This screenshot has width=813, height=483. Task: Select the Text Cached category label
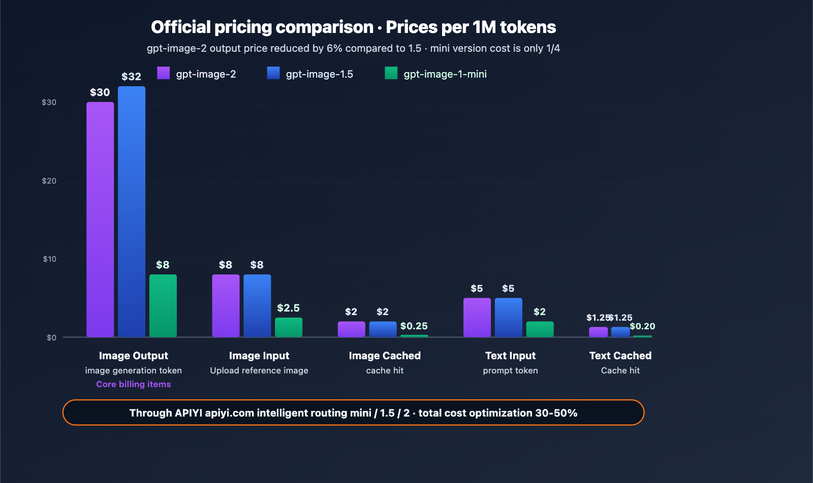pos(620,356)
